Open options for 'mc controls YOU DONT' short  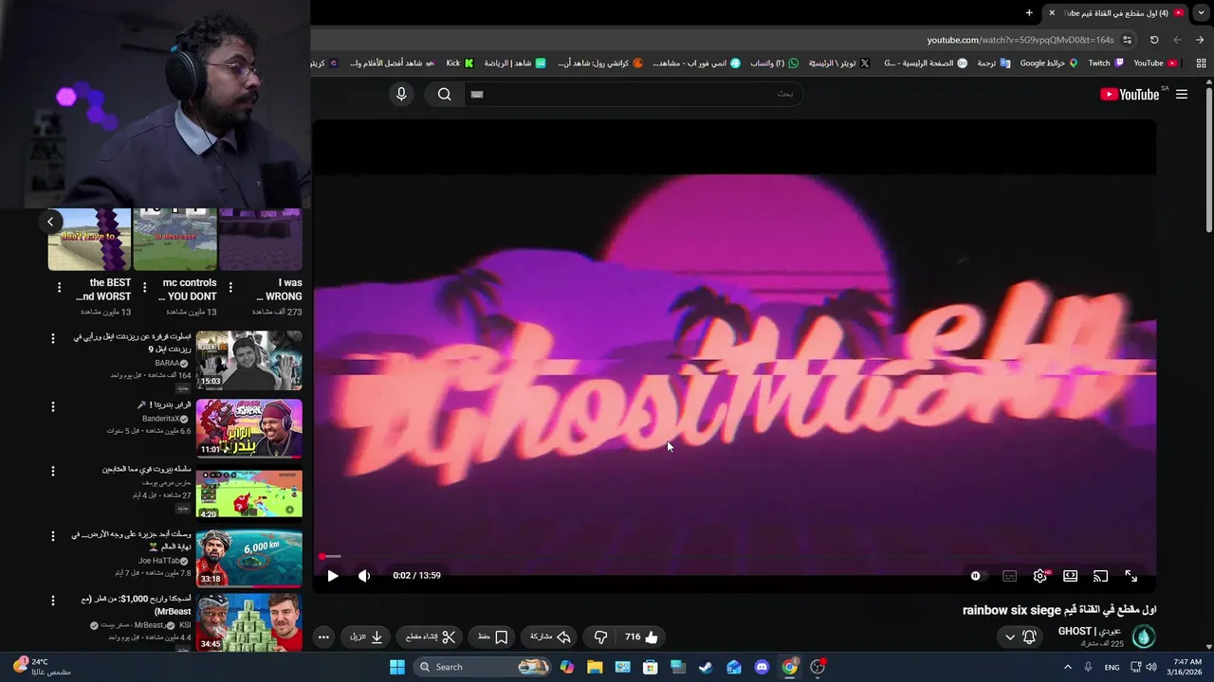[144, 287]
